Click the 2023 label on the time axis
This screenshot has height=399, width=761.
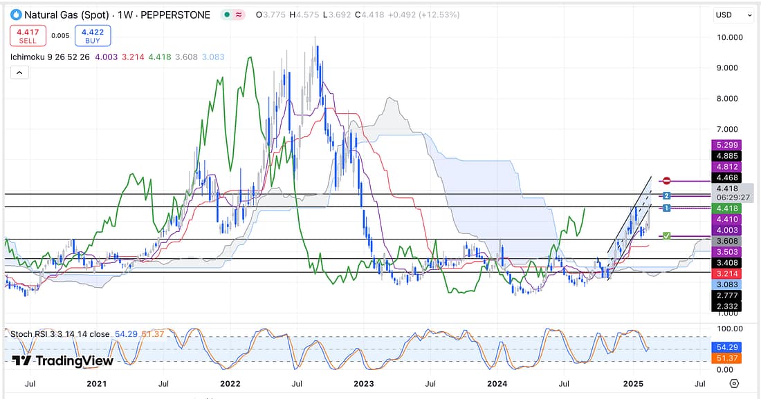point(363,383)
